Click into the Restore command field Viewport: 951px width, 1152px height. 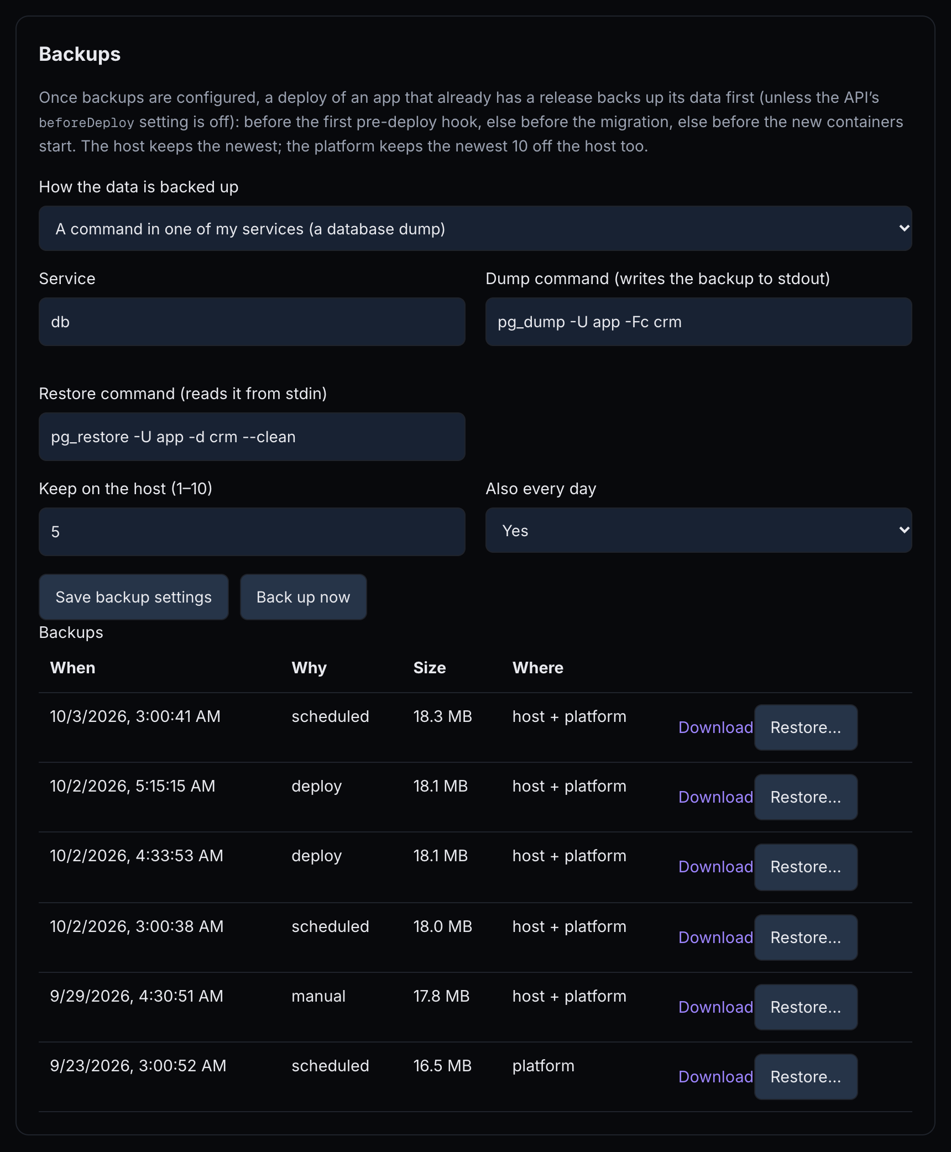pyautogui.click(x=252, y=437)
